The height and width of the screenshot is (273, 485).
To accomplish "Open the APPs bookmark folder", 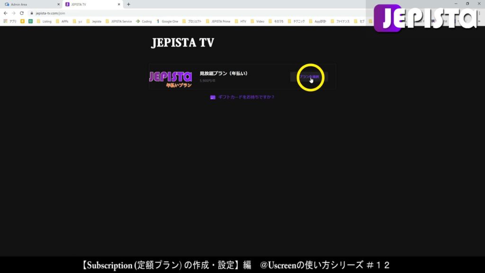I will (62, 21).
